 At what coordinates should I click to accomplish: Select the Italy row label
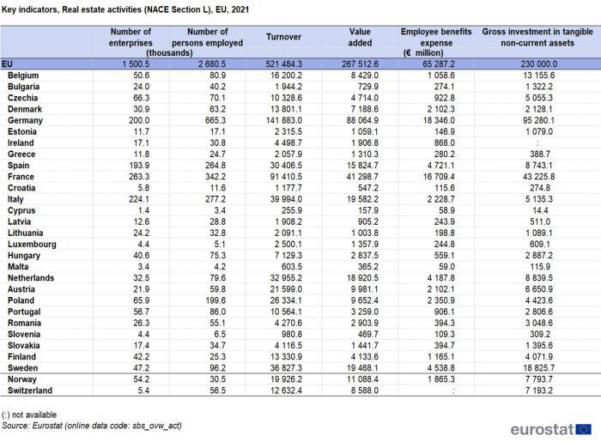(x=15, y=199)
